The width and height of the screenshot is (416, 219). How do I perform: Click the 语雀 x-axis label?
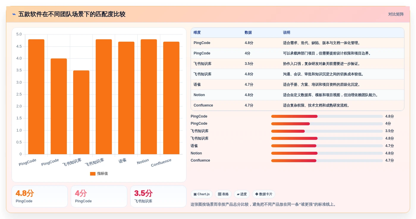pos(123,161)
